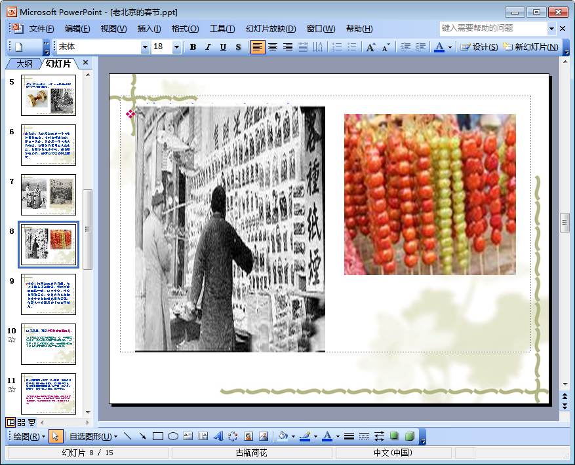Insert Clip Art

pyautogui.click(x=248, y=436)
